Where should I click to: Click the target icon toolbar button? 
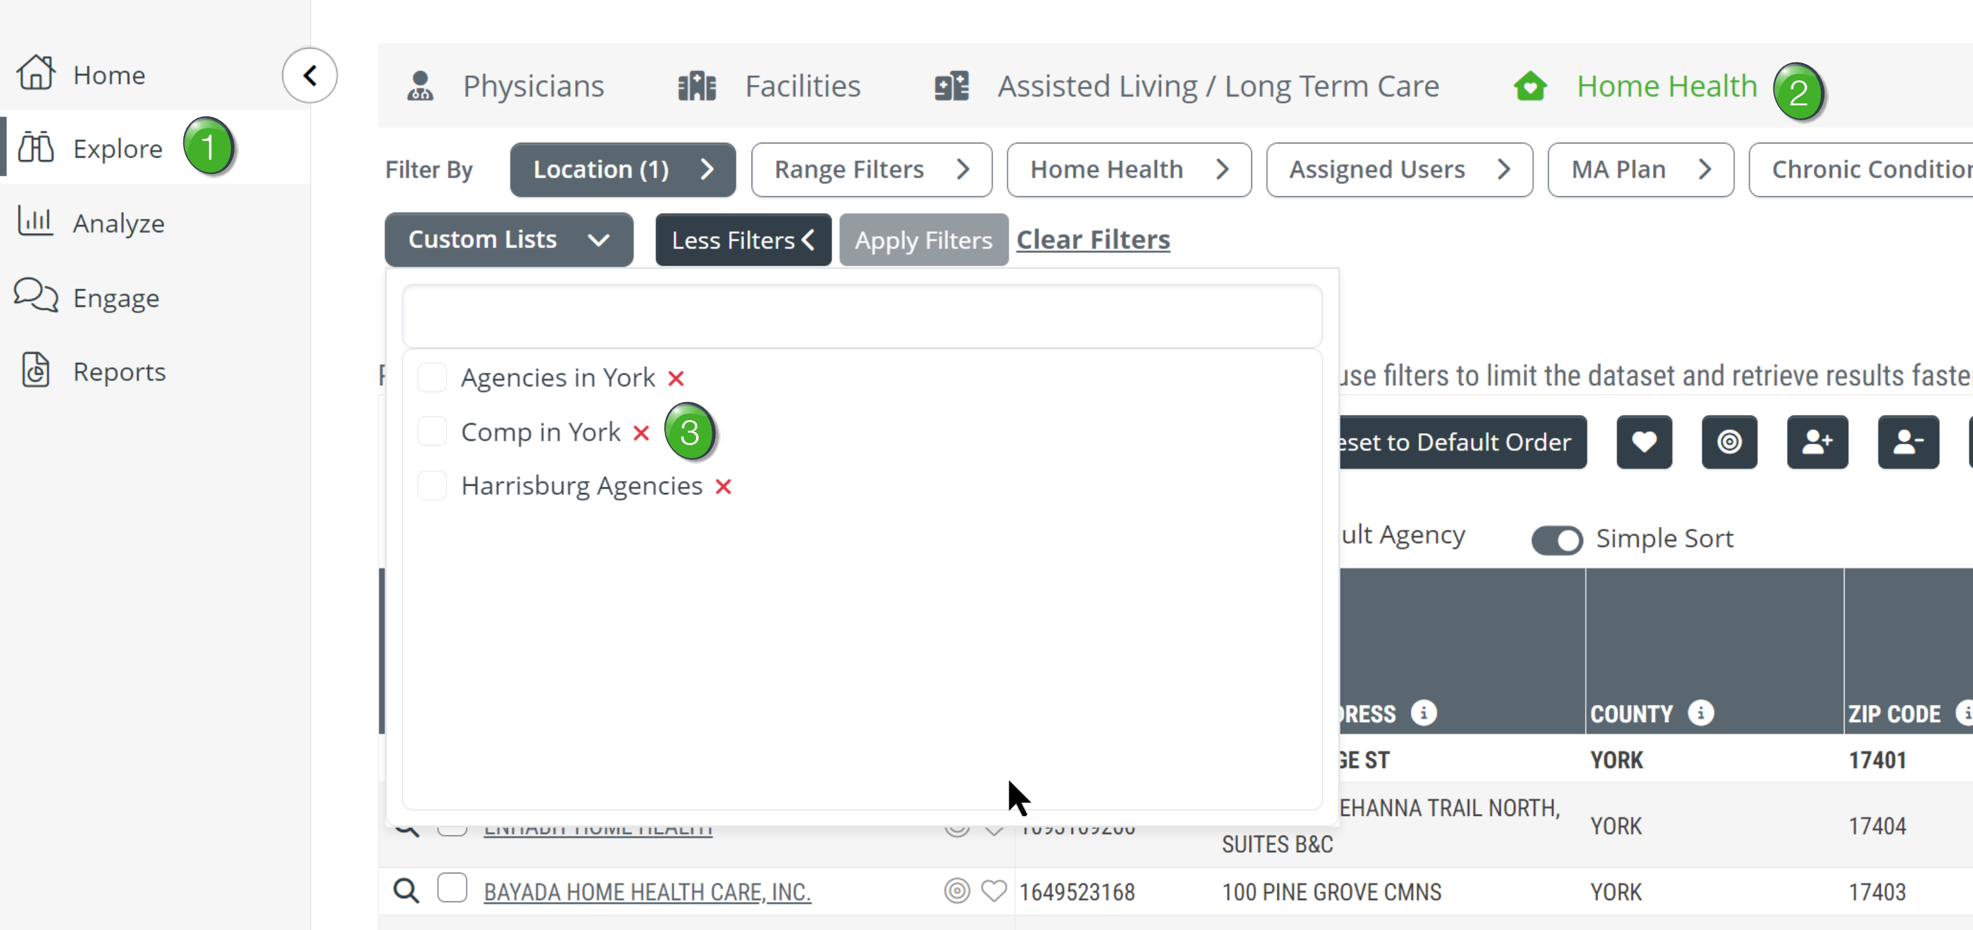click(x=1730, y=442)
